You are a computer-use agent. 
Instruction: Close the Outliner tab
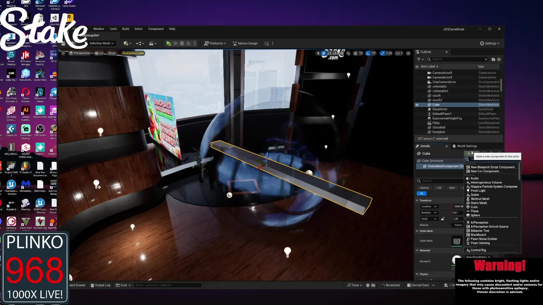(446, 52)
